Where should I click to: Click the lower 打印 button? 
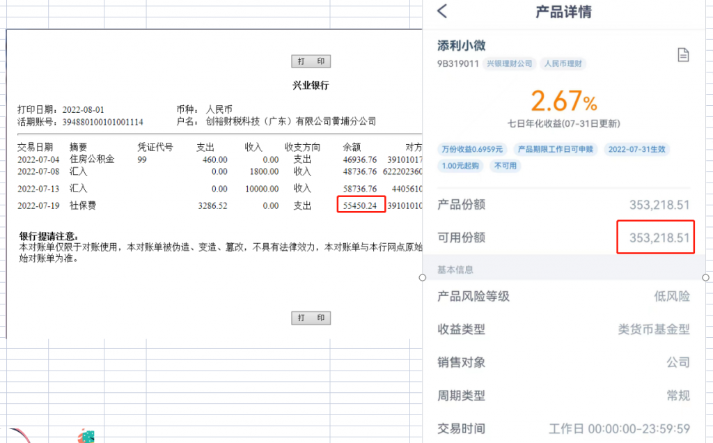click(311, 318)
